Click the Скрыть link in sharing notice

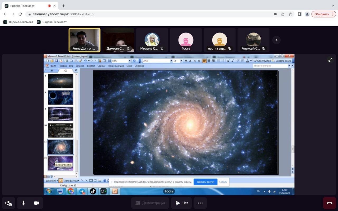coord(223,182)
